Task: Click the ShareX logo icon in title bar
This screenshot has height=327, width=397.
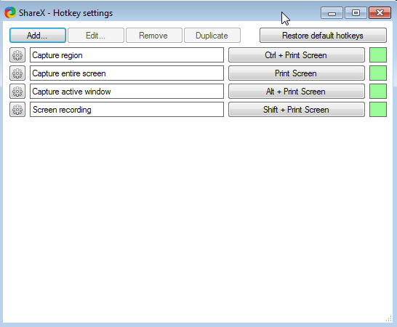Action: tap(10, 12)
